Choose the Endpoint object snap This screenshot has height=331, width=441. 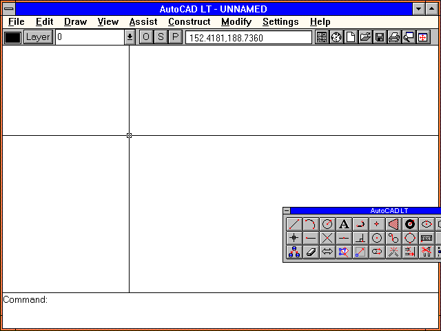click(311, 238)
